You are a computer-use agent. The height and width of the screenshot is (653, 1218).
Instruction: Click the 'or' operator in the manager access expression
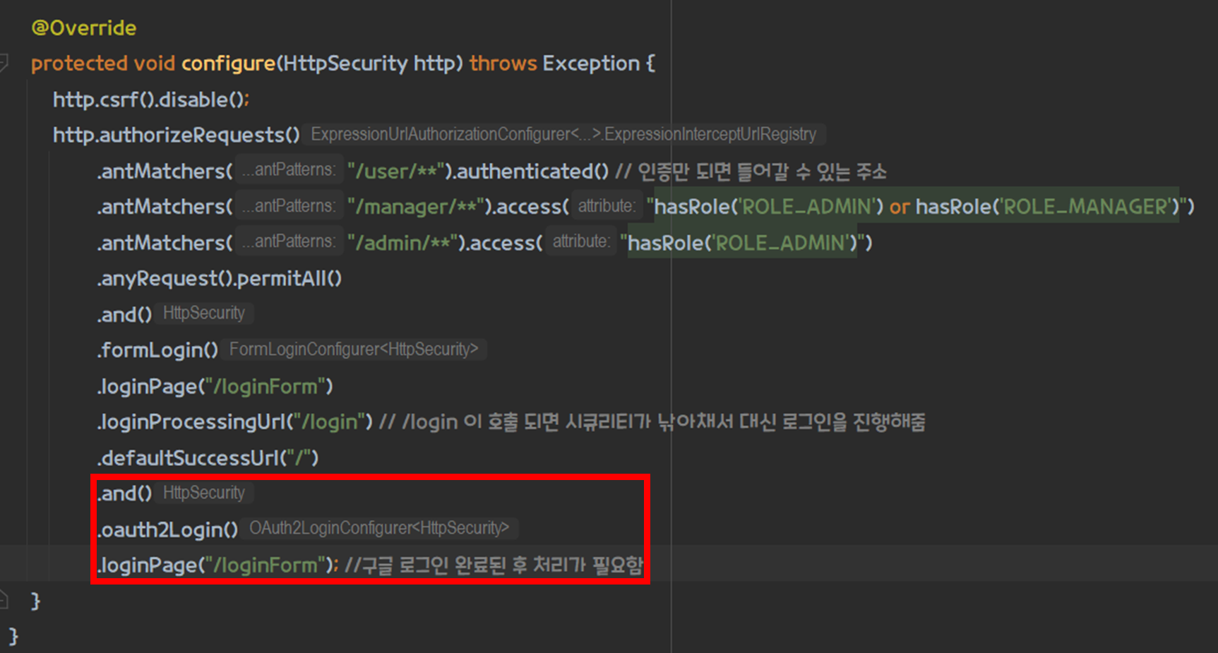(x=899, y=207)
